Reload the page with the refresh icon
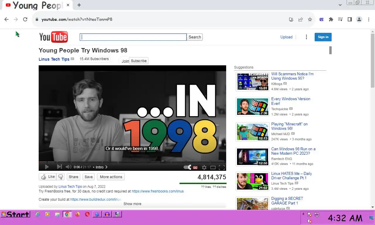 25,19
